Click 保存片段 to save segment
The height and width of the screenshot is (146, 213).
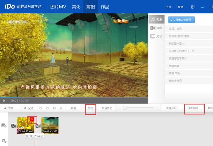(171, 108)
